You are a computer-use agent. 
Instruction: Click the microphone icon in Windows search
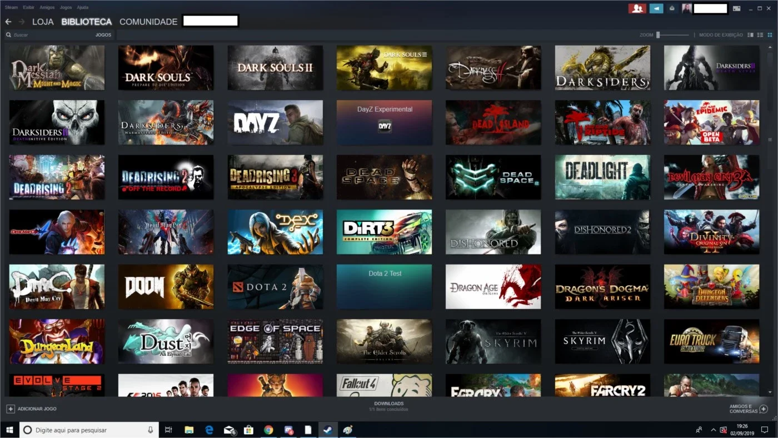tap(150, 430)
